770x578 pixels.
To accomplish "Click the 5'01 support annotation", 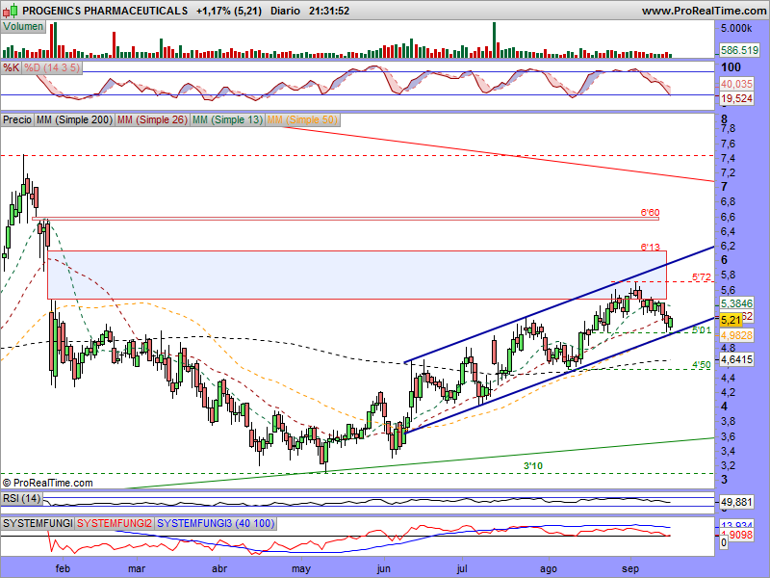I will click(702, 329).
